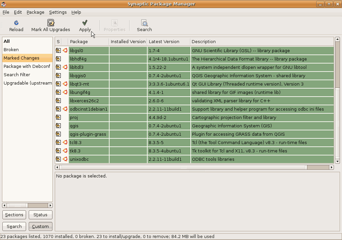Select the qgis-plugin-grass package name

pyautogui.click(x=88, y=134)
